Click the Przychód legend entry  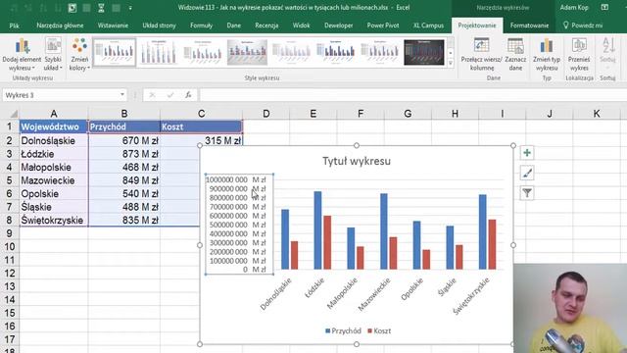[344, 331]
